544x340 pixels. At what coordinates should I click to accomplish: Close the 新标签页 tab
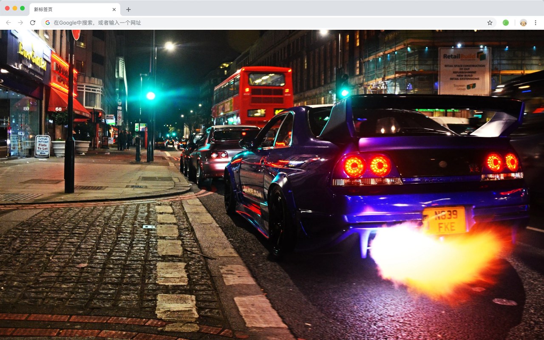pos(114,9)
